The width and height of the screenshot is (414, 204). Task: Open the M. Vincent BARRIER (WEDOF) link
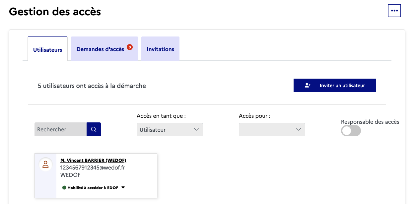[x=93, y=160]
